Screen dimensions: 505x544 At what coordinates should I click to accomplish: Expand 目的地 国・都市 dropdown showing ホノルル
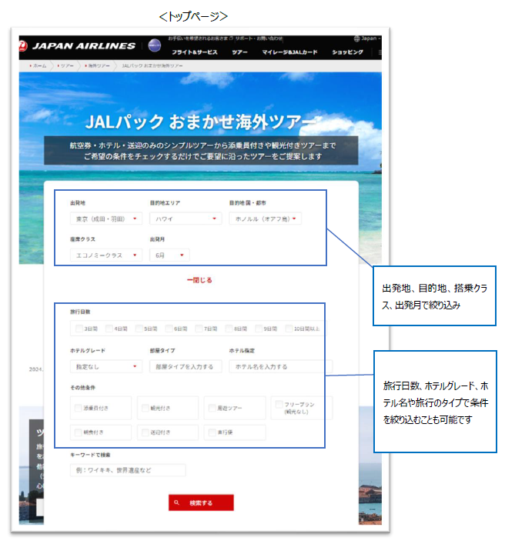(x=265, y=219)
